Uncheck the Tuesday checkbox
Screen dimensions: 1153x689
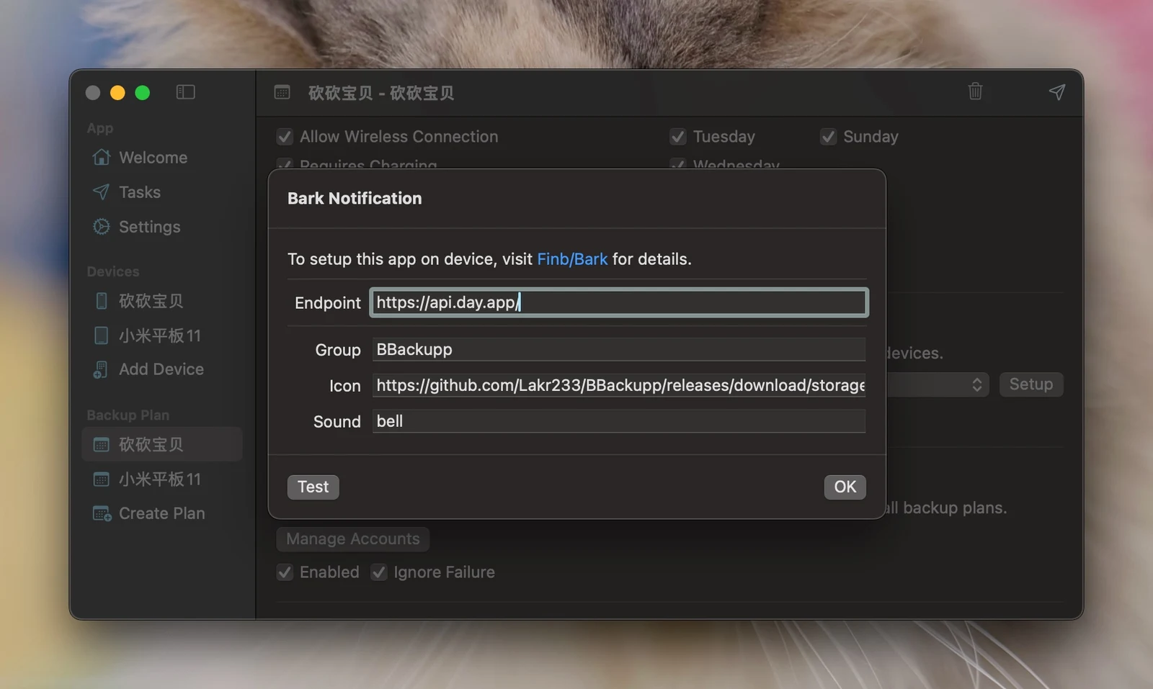pyautogui.click(x=677, y=137)
